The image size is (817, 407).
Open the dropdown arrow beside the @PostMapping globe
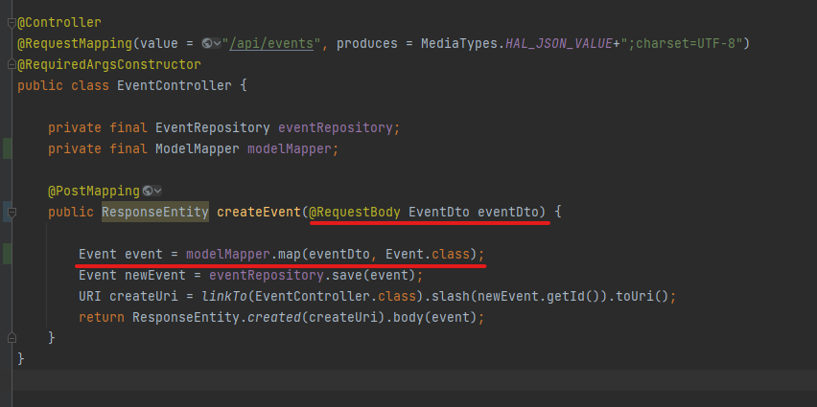157,192
